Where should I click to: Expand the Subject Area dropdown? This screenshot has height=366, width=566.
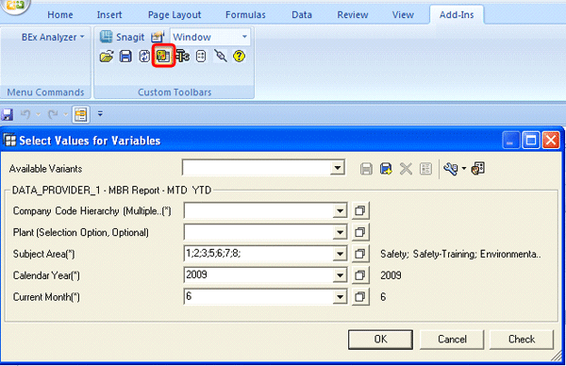(340, 254)
